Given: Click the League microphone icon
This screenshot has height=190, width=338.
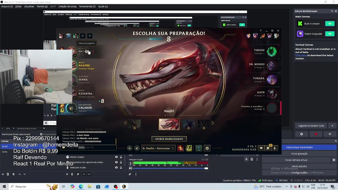Looking at the screenshot, I should click(x=275, y=148).
